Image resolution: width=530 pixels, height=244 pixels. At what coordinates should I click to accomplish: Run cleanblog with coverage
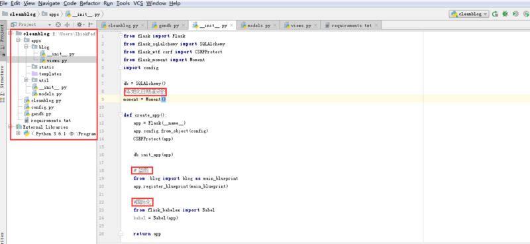click(515, 14)
